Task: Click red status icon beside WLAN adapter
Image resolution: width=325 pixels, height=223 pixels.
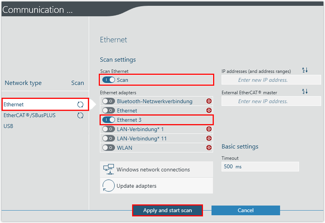Action: click(209, 147)
